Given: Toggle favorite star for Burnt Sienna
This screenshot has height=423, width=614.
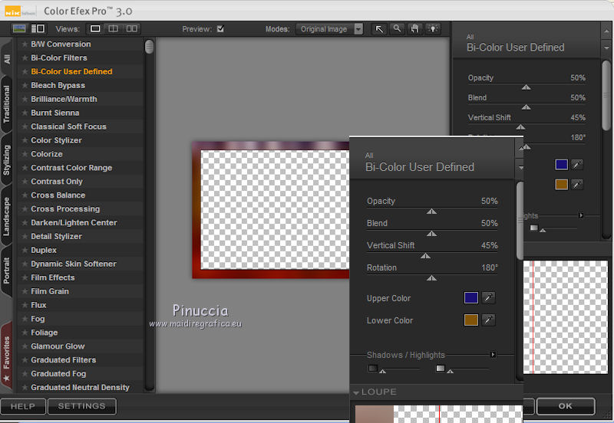Looking at the screenshot, I should click(x=25, y=113).
